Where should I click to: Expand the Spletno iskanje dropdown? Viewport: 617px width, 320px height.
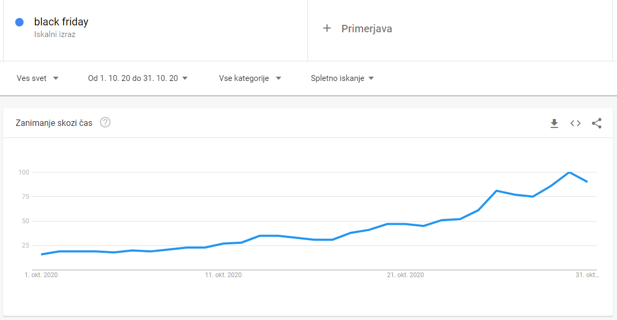pos(342,78)
